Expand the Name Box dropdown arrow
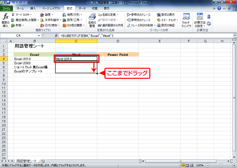The height and width of the screenshot is (168, 237). point(39,36)
